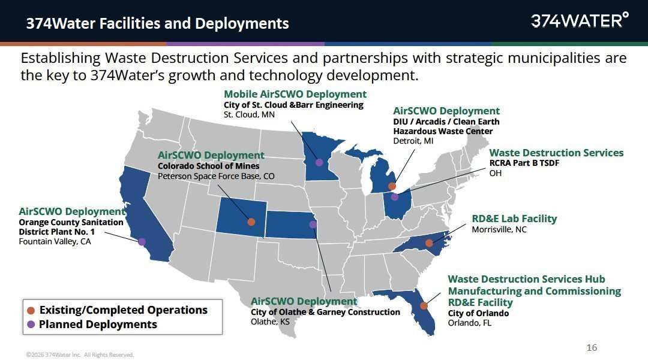Click the orange marker in North Carolina
The width and height of the screenshot is (648, 364).
[430, 243]
